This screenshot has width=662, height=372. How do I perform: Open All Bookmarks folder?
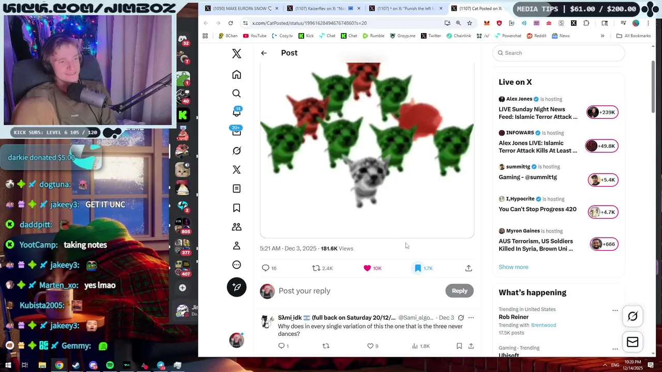[x=634, y=36]
